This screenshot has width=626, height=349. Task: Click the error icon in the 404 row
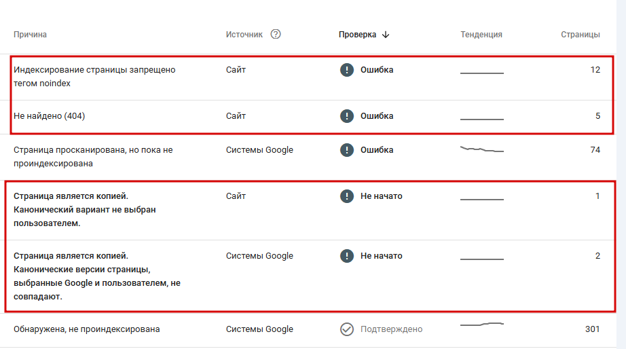pyautogui.click(x=347, y=116)
